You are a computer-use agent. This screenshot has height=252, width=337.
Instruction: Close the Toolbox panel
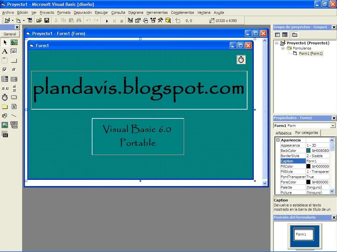pos(17,27)
